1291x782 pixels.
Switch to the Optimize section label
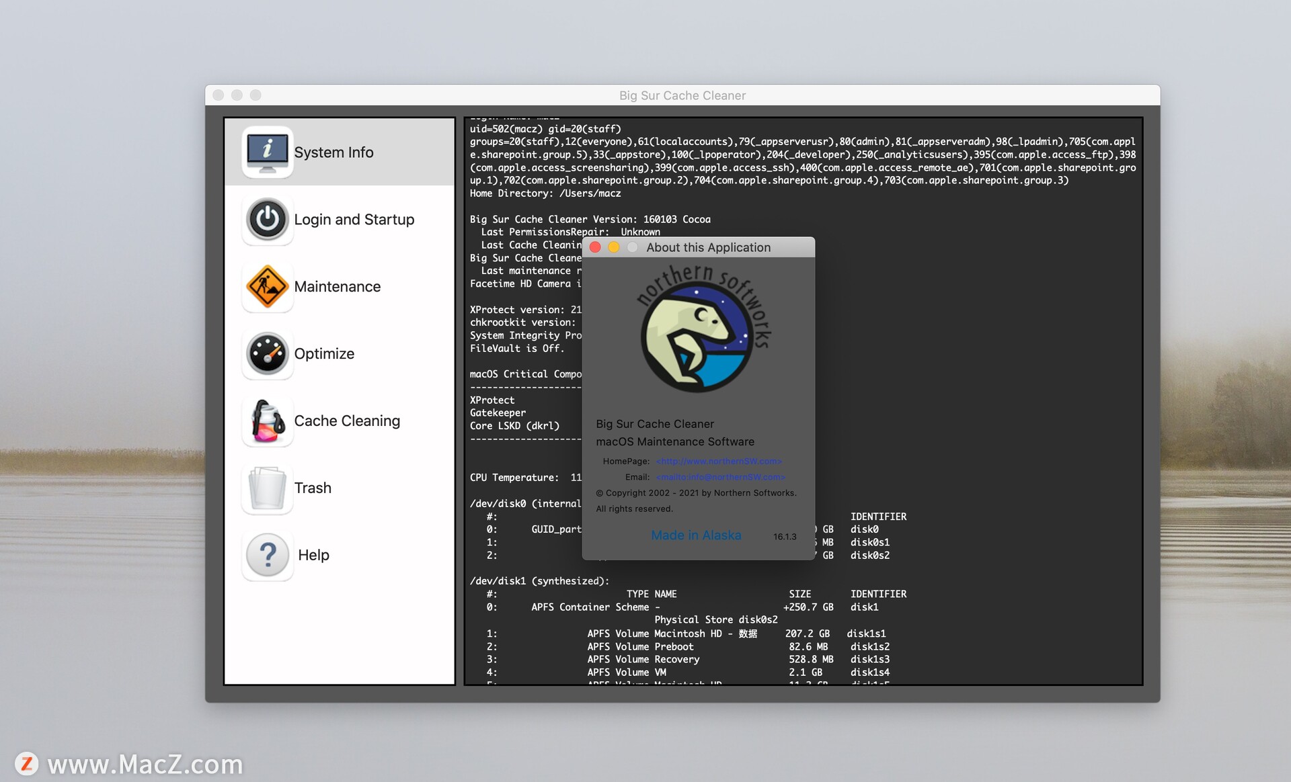324,354
